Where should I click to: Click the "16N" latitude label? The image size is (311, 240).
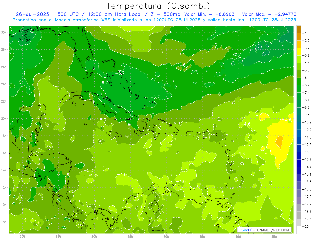4,153
